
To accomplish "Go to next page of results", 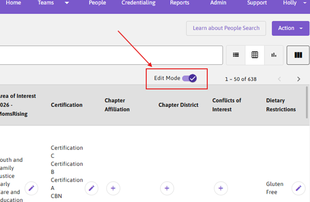I will (x=298, y=79).
